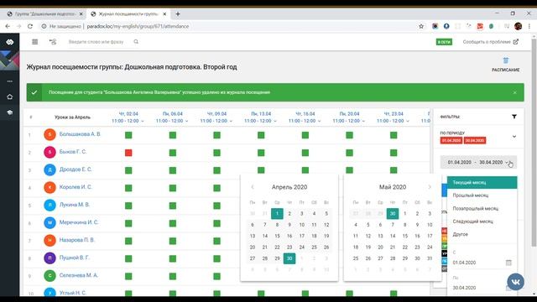This screenshot has height=302, width=537.
Task: Click the calendar icon next to 01.04.2020 field
Action: (x=508, y=263)
